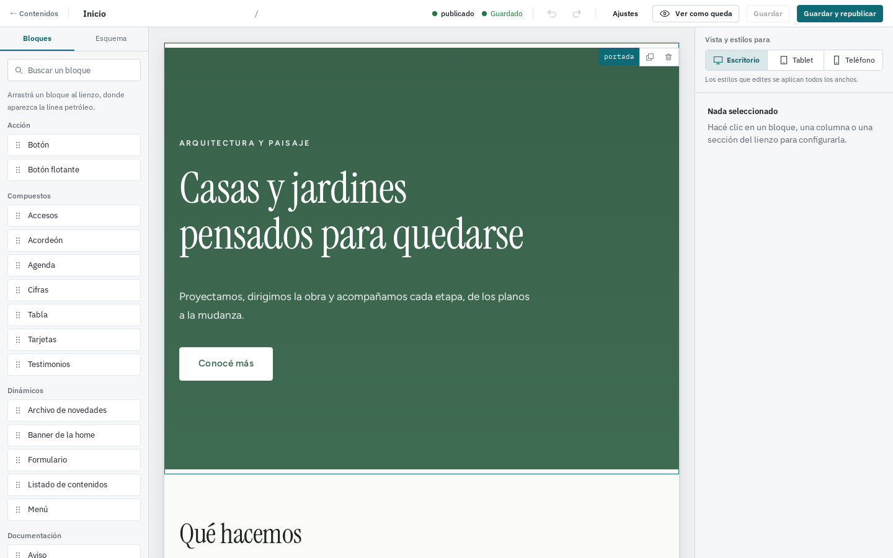Select the Listado de contenidos block
This screenshot has width=893, height=558.
tap(74, 485)
